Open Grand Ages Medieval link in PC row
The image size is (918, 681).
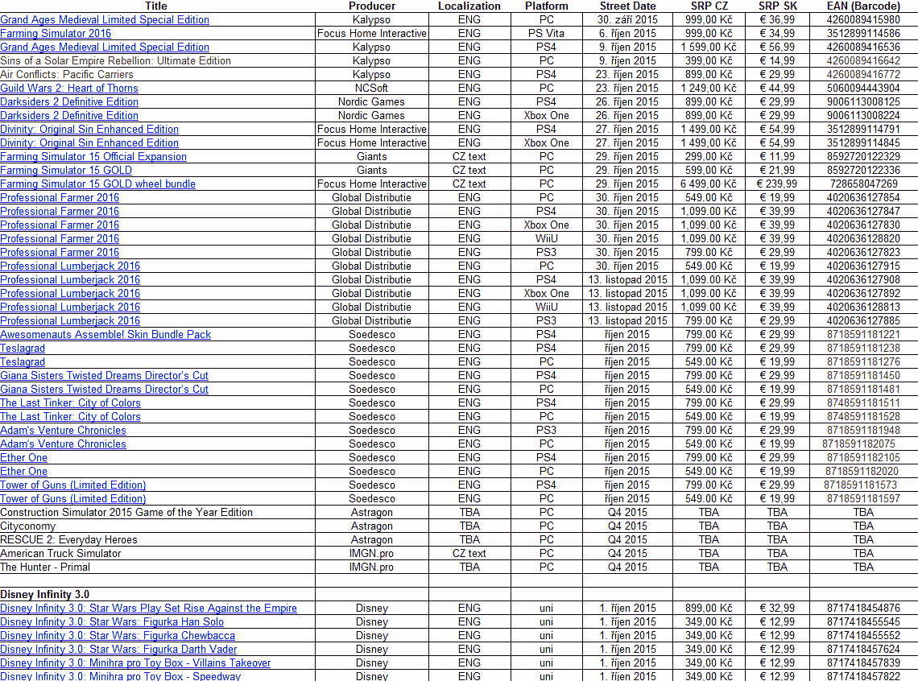(x=105, y=20)
